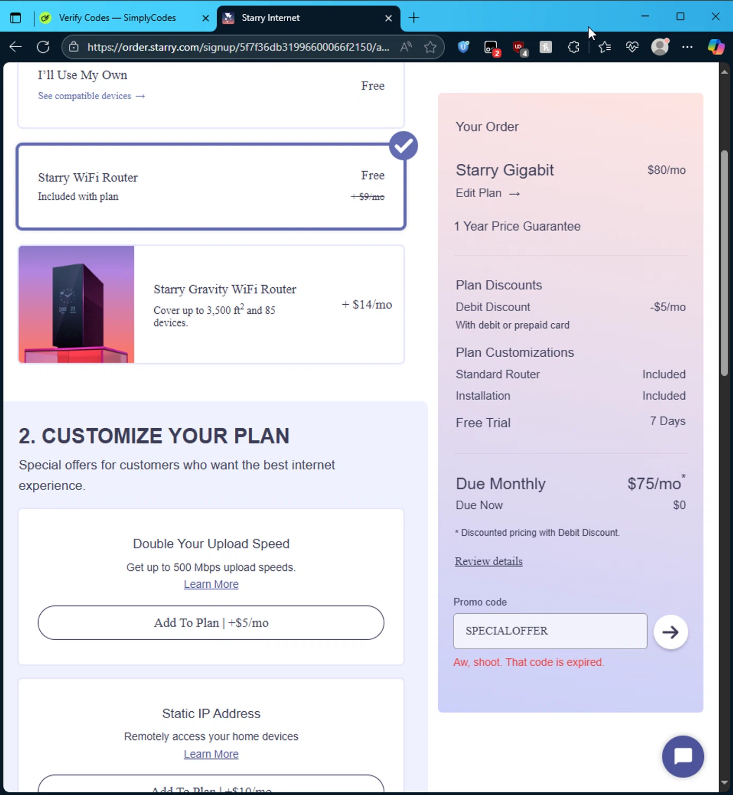The width and height of the screenshot is (733, 795).
Task: Click the Promo code input field
Action: (550, 631)
